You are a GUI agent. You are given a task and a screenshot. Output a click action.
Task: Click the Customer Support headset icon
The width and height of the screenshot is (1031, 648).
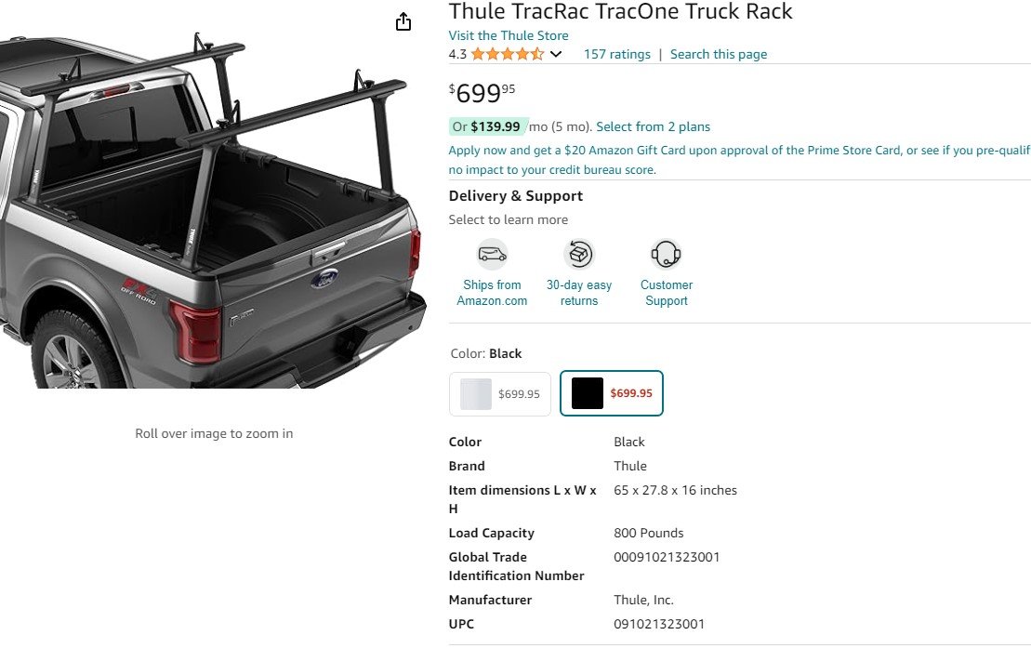(666, 255)
